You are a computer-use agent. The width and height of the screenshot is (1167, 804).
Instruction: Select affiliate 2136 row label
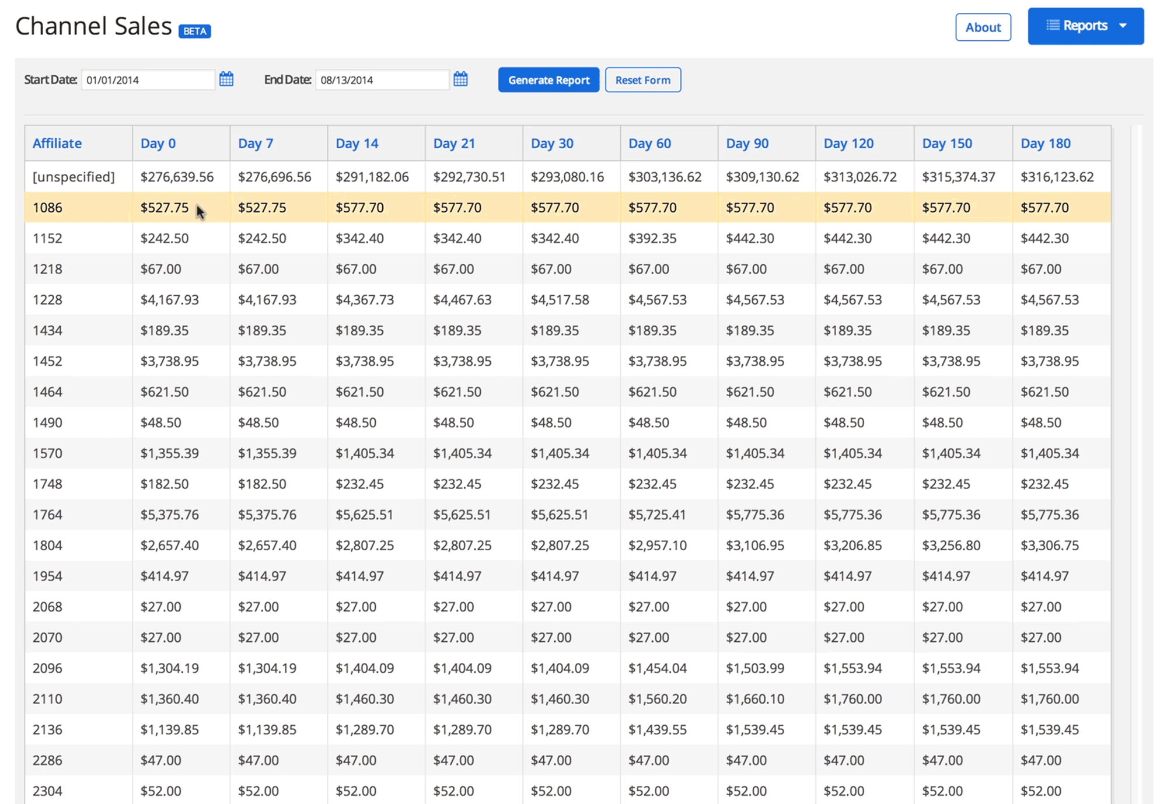(x=47, y=729)
